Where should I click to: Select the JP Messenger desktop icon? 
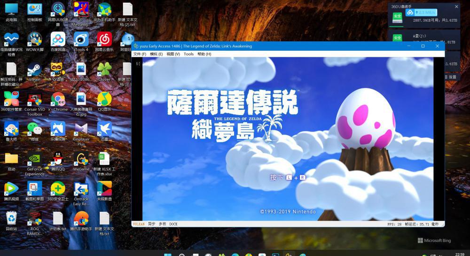(81, 15)
